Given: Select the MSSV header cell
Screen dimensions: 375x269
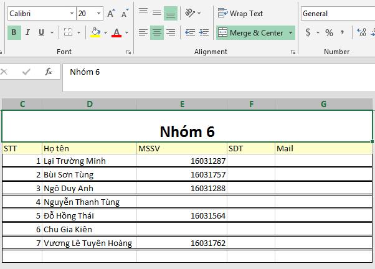Looking at the screenshot, I should (x=182, y=148).
